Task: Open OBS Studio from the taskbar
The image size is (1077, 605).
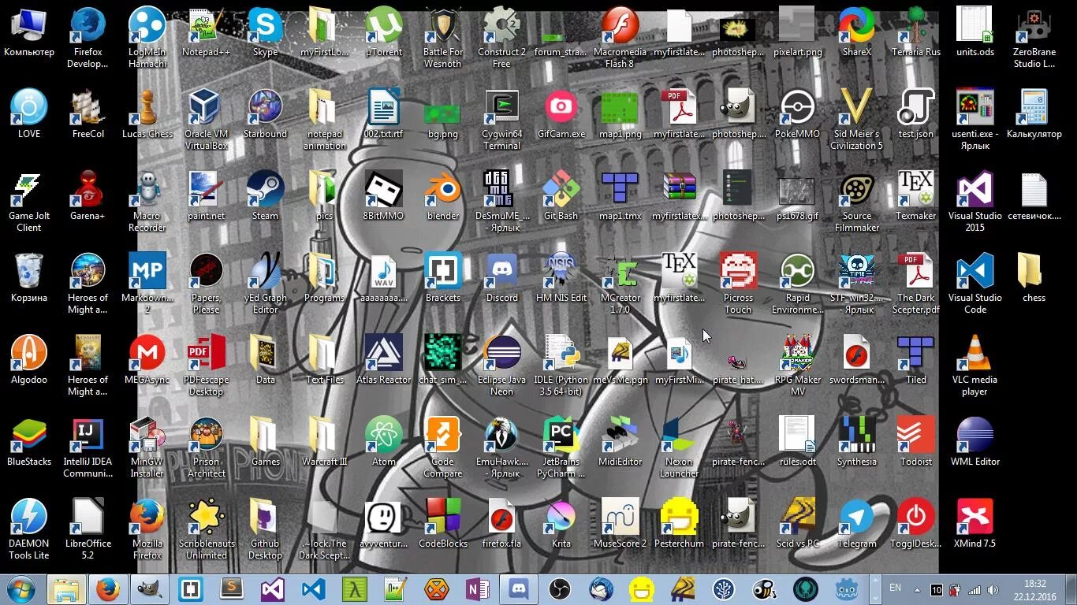Action: [x=560, y=589]
